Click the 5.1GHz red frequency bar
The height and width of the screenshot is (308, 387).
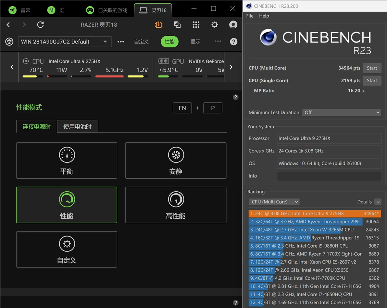point(109,76)
